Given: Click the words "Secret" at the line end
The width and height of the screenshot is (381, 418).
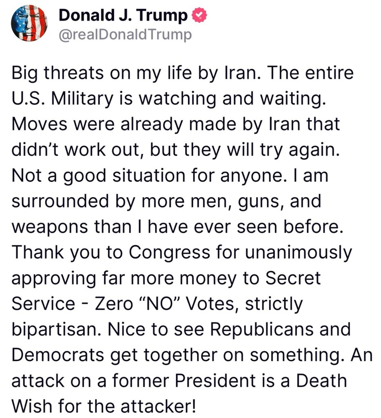Looking at the screenshot, I should 294,278.
